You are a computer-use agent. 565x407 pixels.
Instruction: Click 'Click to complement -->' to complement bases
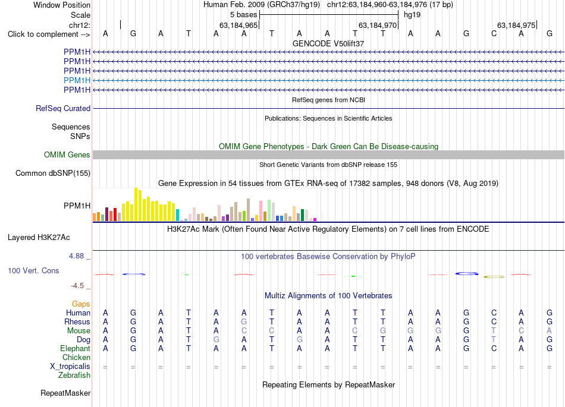tap(49, 34)
